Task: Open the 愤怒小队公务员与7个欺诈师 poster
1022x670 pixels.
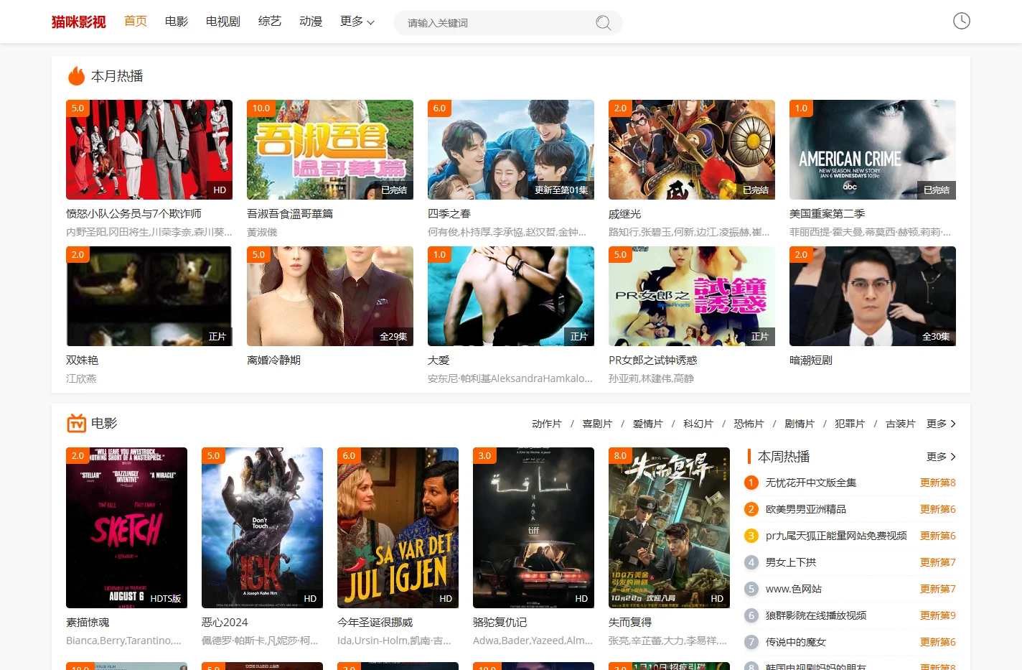Action: (x=149, y=149)
